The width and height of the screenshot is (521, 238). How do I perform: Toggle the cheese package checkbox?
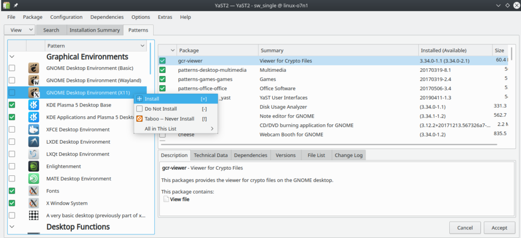pyautogui.click(x=162, y=135)
